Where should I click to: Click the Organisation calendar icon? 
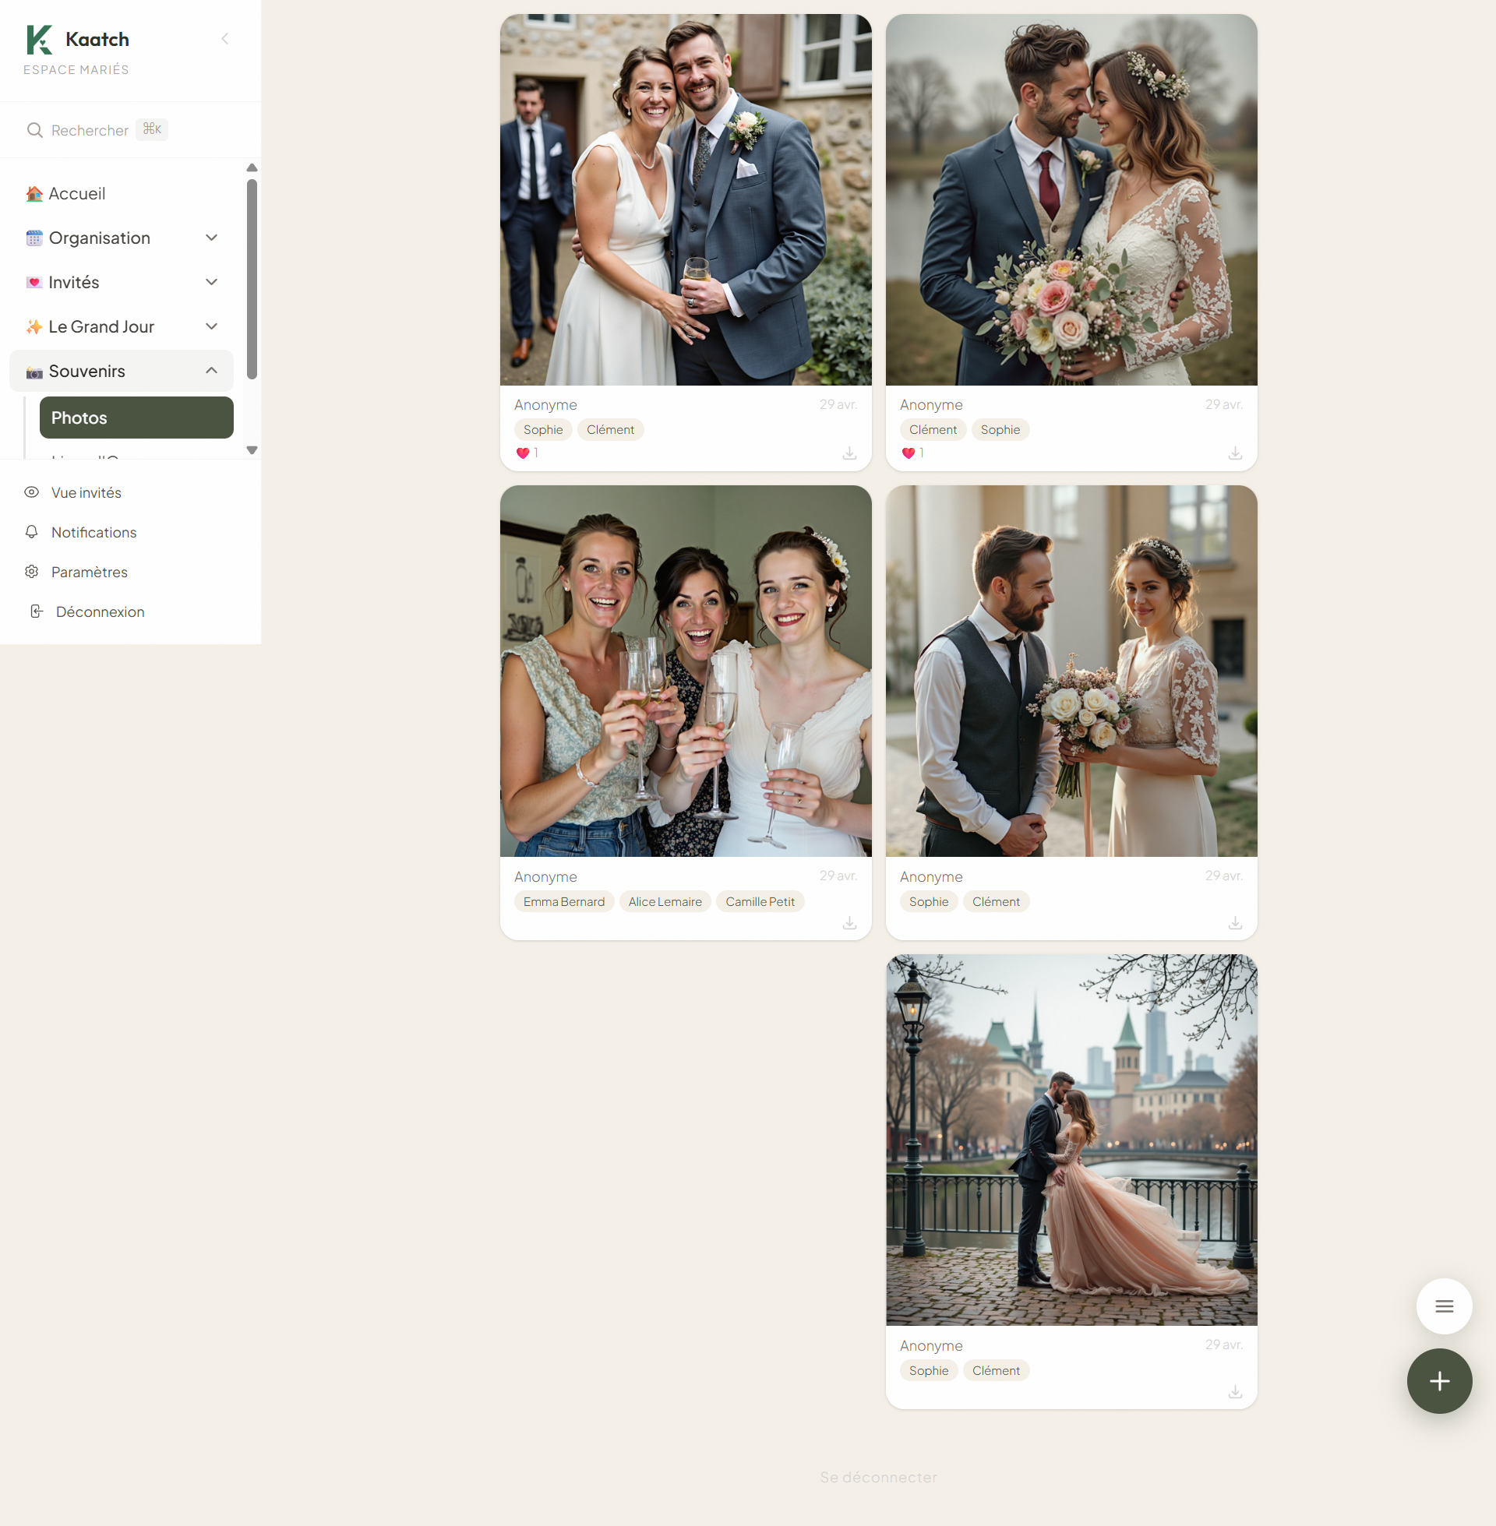[x=34, y=238]
